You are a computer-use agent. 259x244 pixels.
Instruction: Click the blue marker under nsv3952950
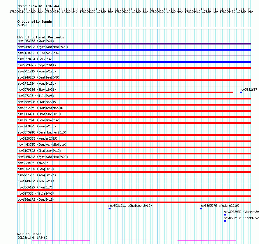(x=225, y=215)
